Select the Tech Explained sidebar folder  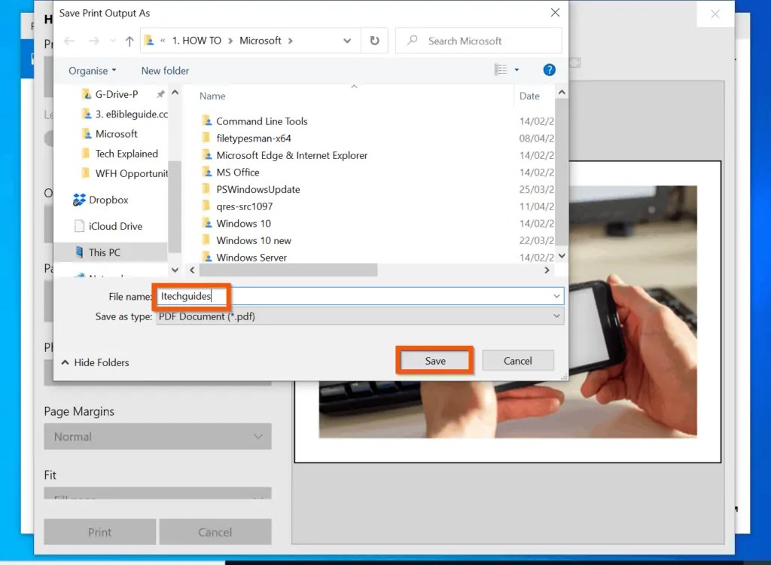[127, 153]
